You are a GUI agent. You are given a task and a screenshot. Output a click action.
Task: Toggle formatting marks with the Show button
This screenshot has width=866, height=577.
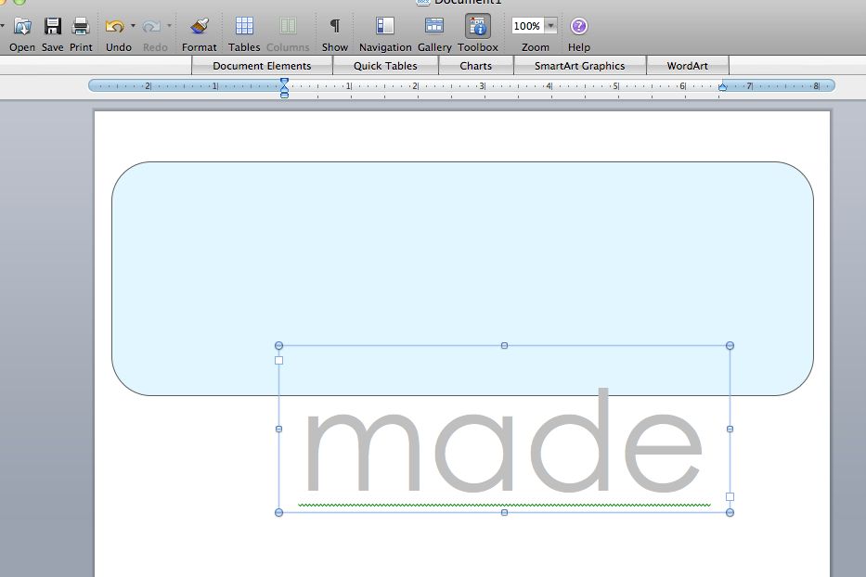pos(334,26)
